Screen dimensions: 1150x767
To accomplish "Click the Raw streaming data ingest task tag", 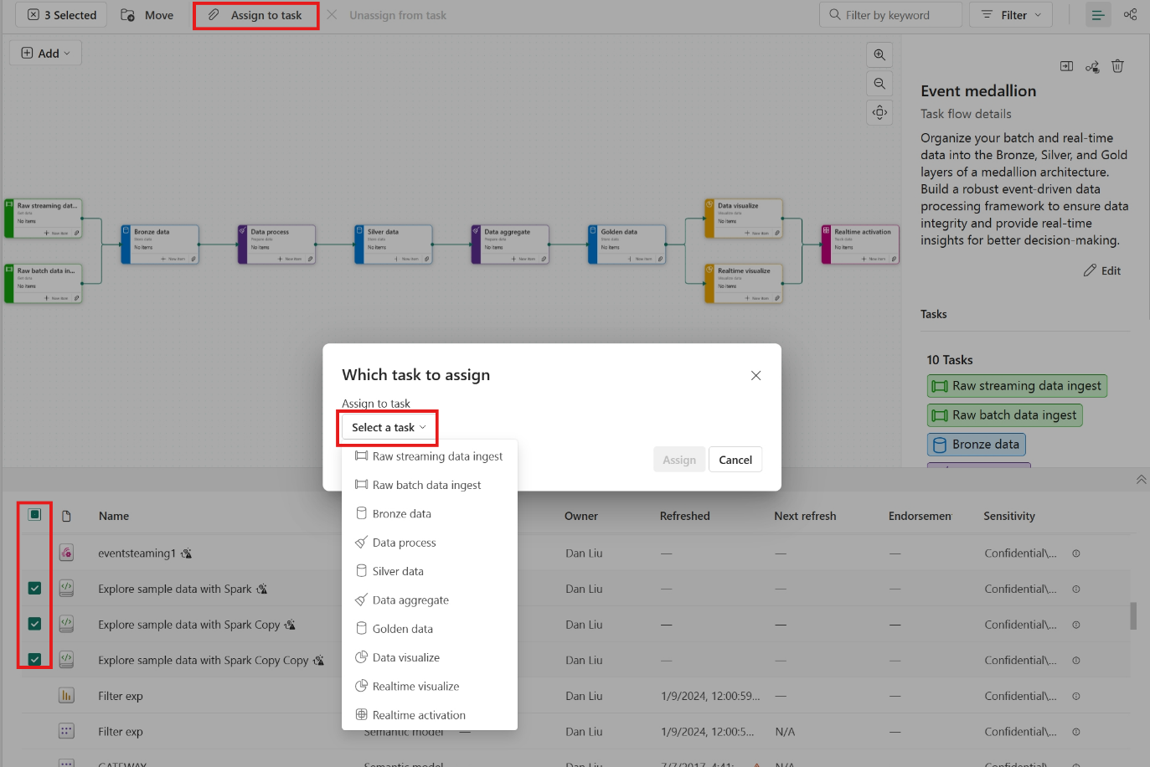I will (1017, 386).
